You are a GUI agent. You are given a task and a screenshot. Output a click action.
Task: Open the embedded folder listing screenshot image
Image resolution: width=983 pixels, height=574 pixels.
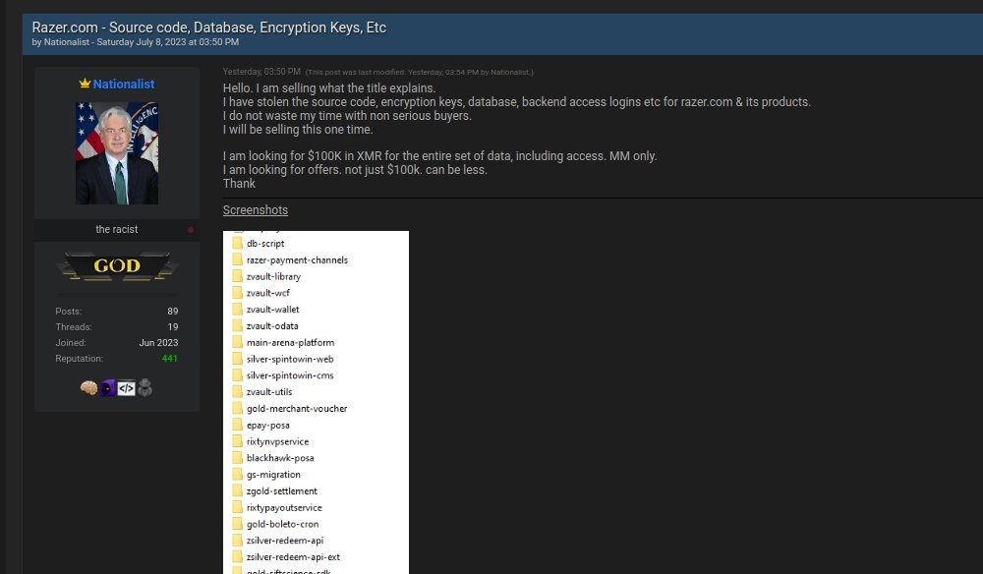point(316,402)
